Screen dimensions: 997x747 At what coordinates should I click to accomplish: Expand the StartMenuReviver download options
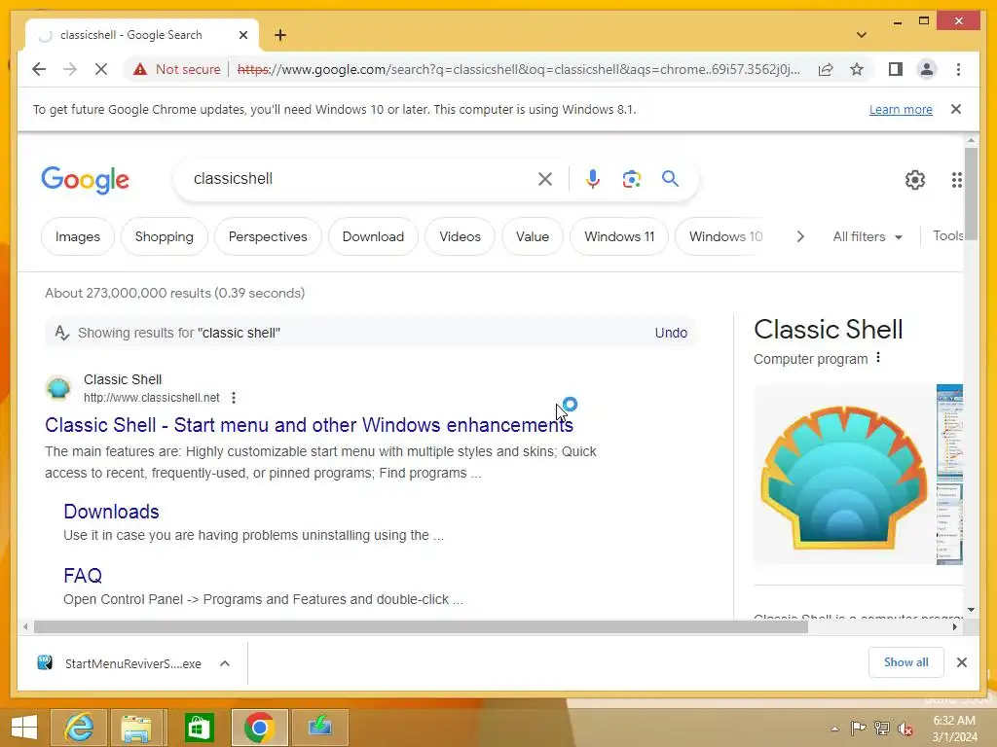225,663
